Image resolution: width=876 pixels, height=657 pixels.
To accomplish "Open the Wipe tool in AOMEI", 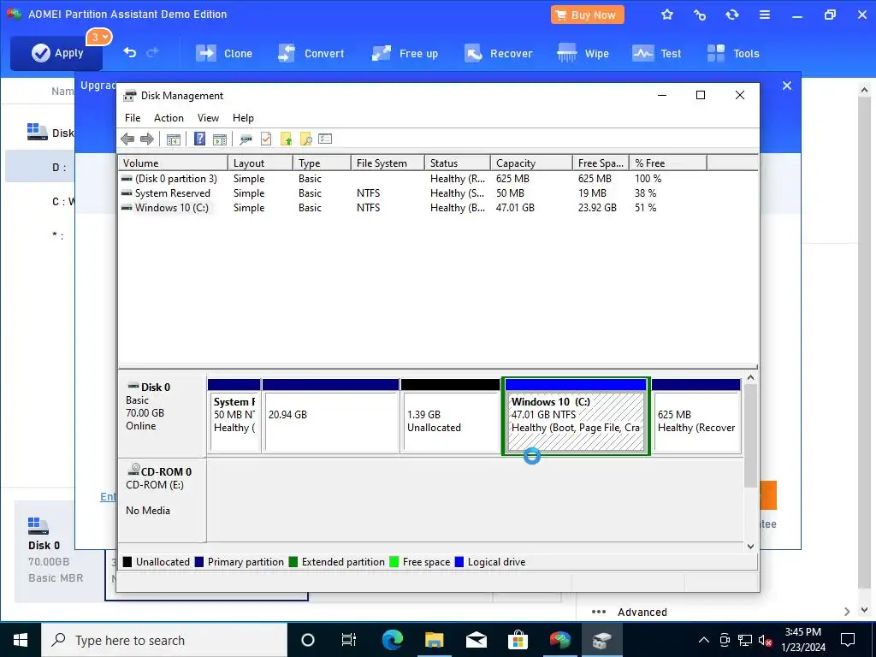I will click(x=583, y=54).
